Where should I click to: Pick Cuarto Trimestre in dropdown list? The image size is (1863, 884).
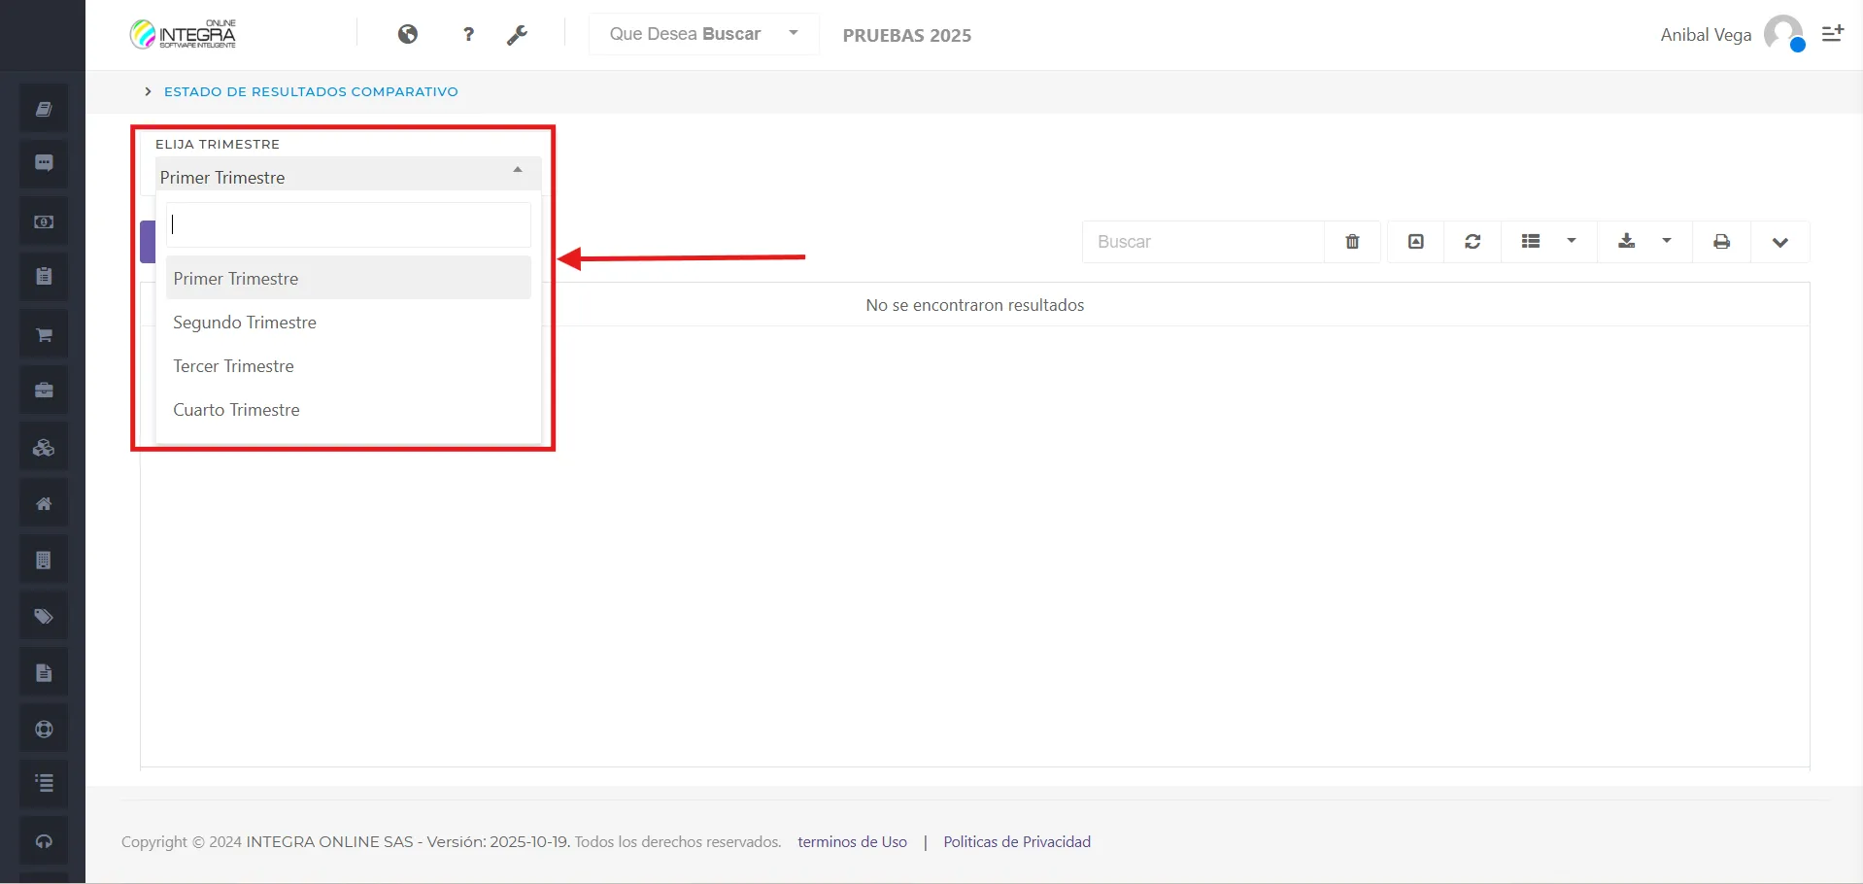pyautogui.click(x=236, y=410)
